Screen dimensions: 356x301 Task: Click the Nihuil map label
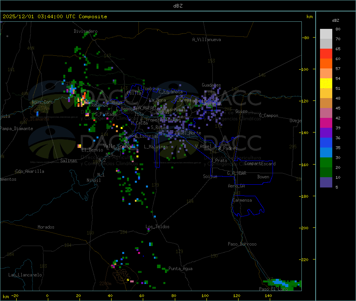[x=93, y=180]
